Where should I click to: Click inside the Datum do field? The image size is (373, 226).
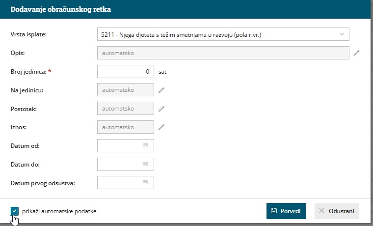point(119,164)
